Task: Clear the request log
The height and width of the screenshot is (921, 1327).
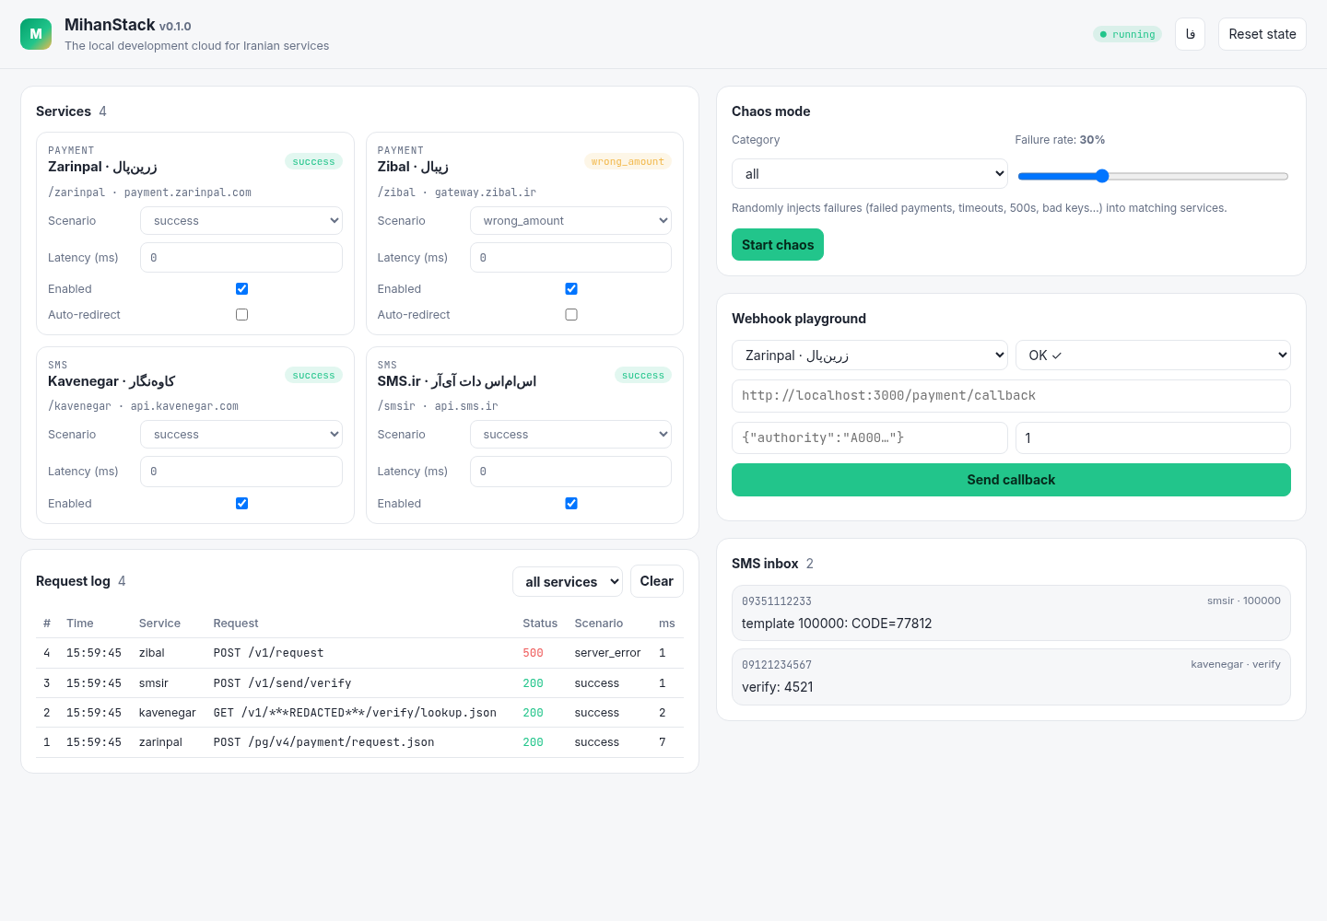Action: 657,581
